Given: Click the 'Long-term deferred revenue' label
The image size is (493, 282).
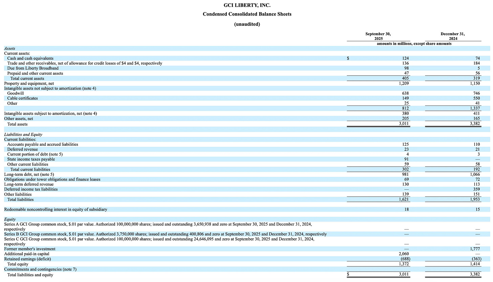Looking at the screenshot, I should click(x=29, y=184).
